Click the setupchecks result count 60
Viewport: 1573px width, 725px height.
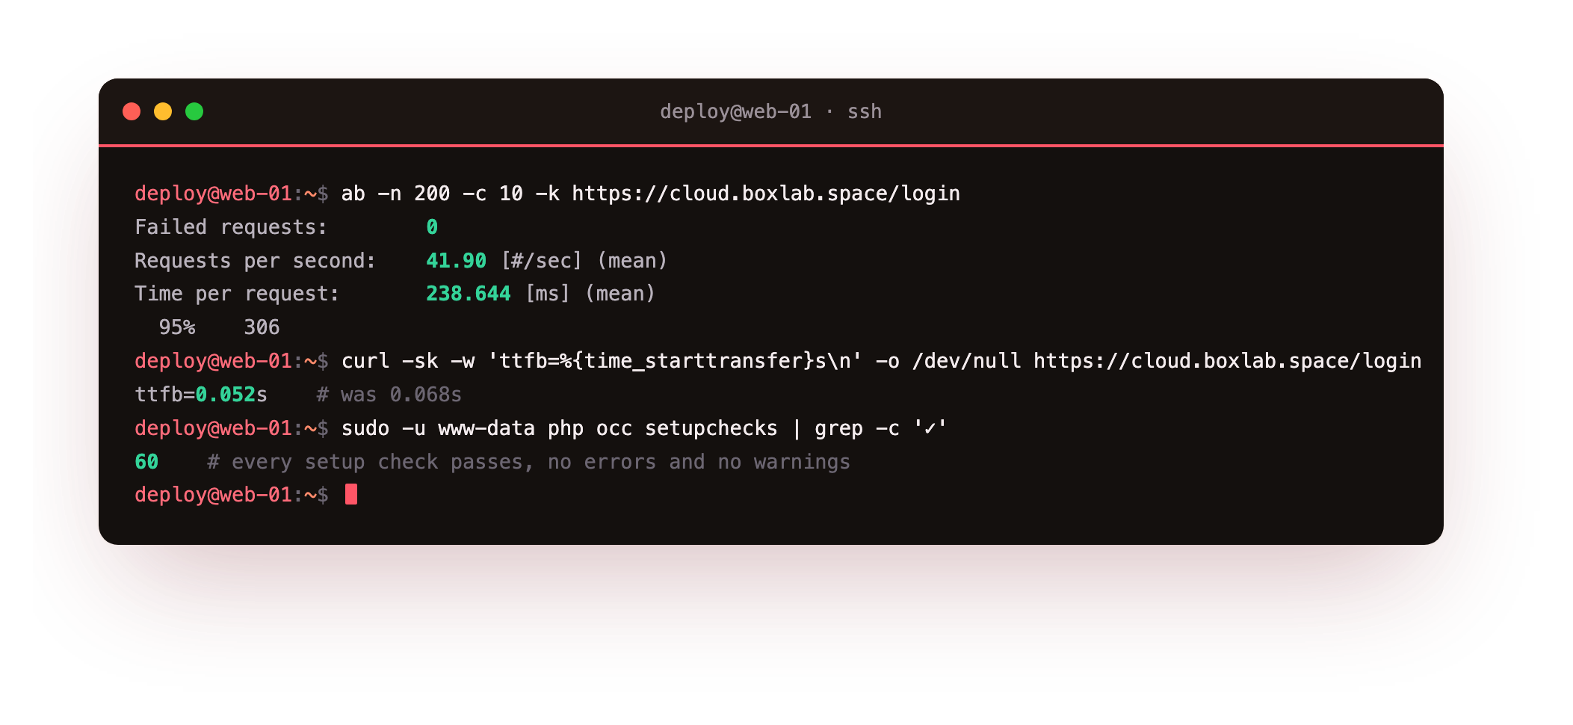pos(146,462)
